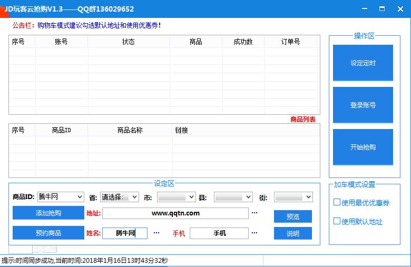Click the 预约商品 button
Viewport: 411px width, 267px height.
point(48,233)
